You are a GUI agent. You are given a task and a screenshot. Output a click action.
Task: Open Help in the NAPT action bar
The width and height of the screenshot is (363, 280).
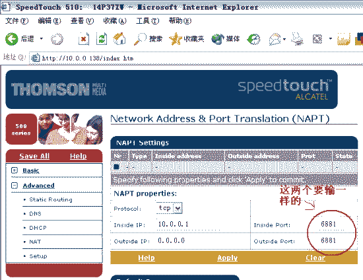tap(147, 258)
